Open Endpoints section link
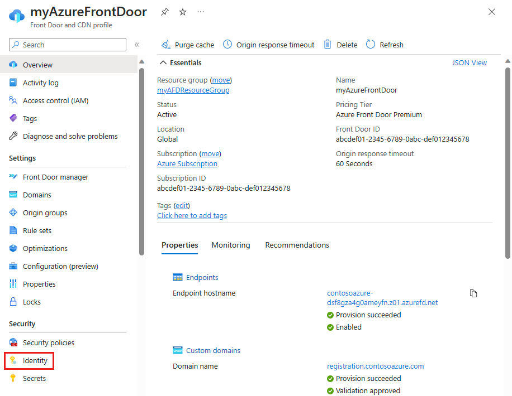512x396 pixels. pyautogui.click(x=202, y=277)
